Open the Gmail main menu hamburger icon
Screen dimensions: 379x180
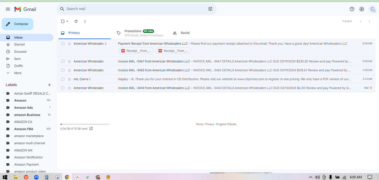[x=8, y=9]
